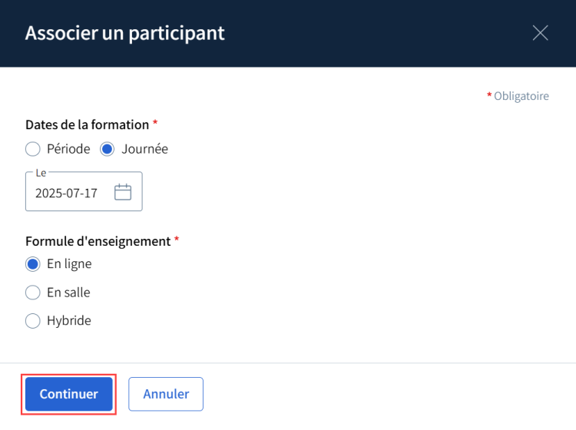This screenshot has width=576, height=430.
Task: Click the Continuer button
Action: coord(68,394)
